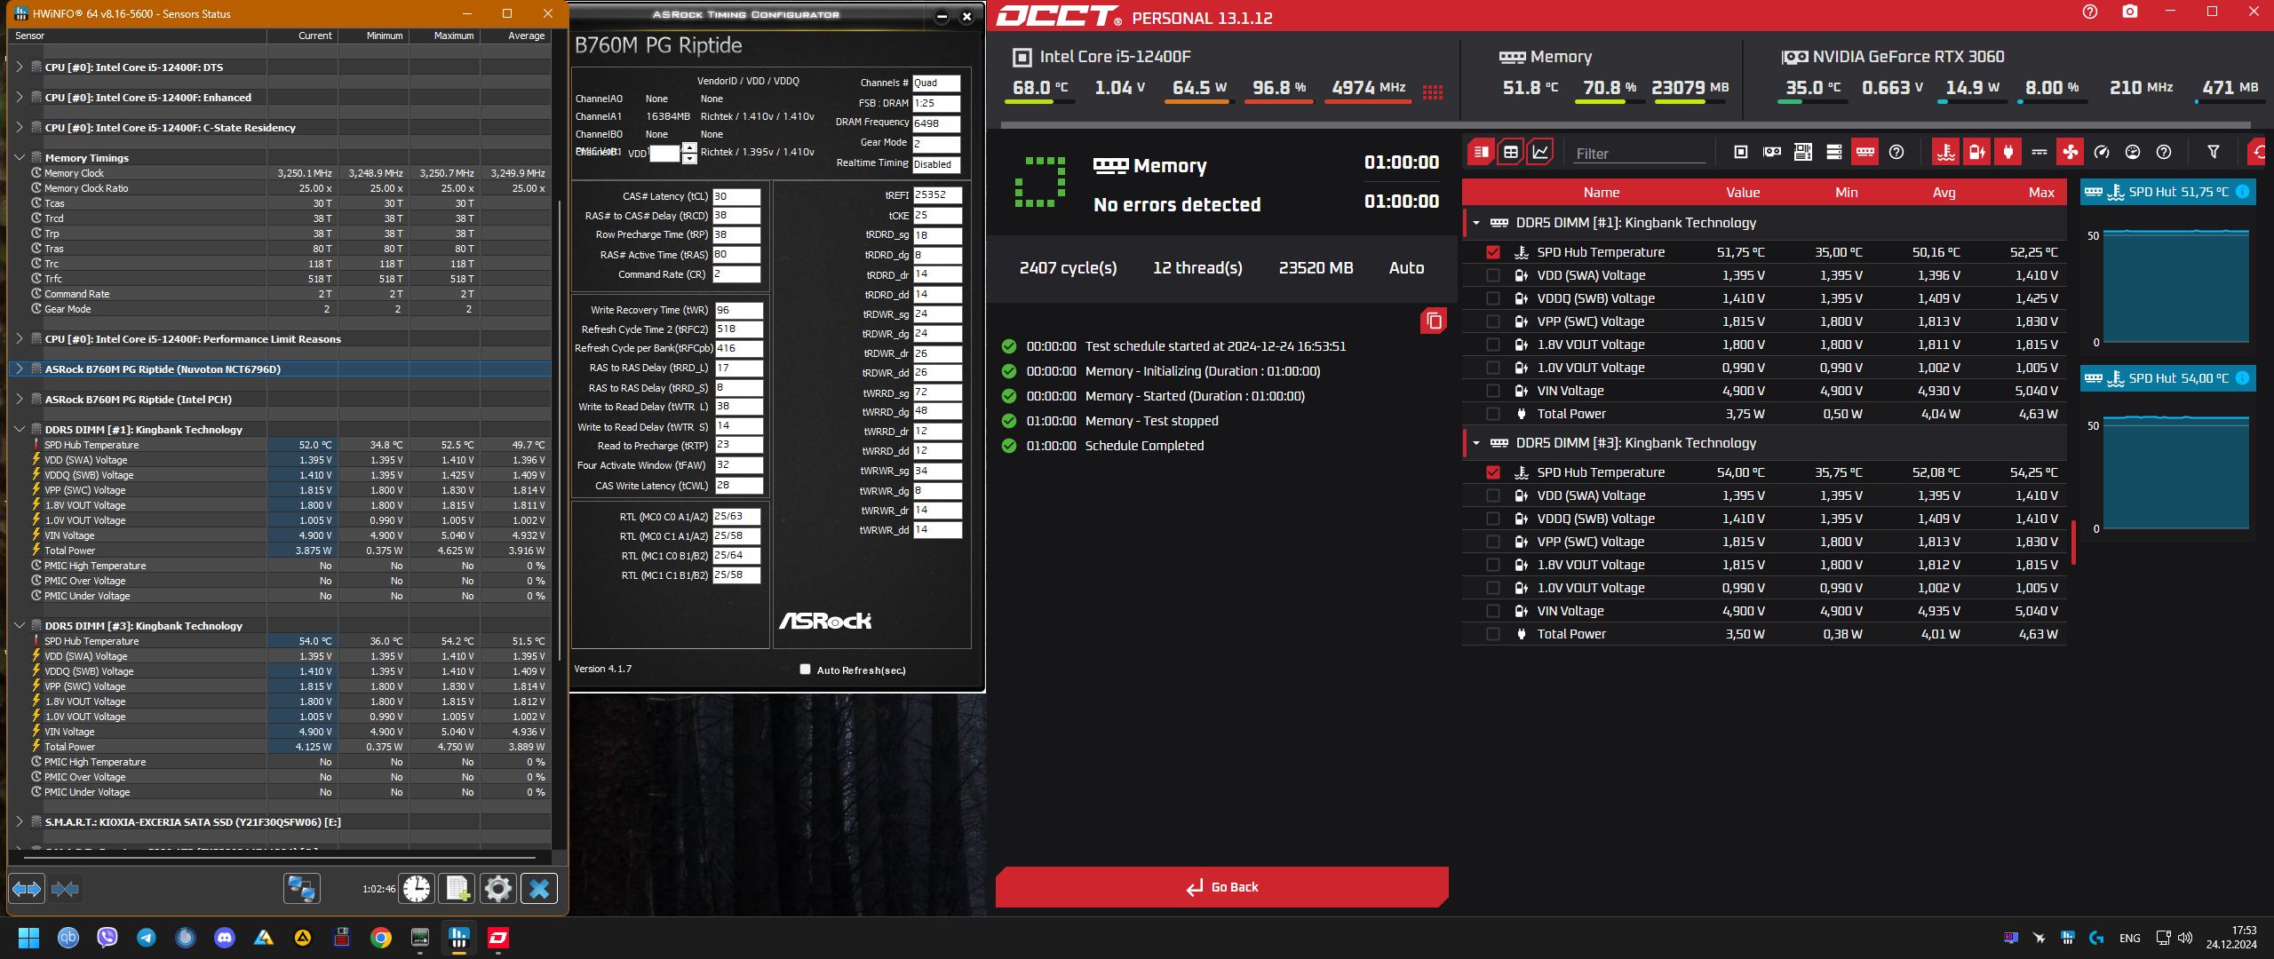Toggle speedometer frequency filter in OCCT

coord(2102,152)
